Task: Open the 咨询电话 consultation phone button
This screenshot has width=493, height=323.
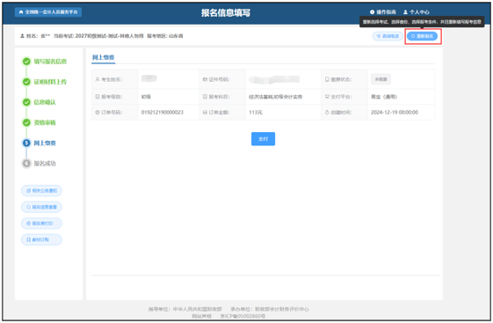Action: click(388, 36)
